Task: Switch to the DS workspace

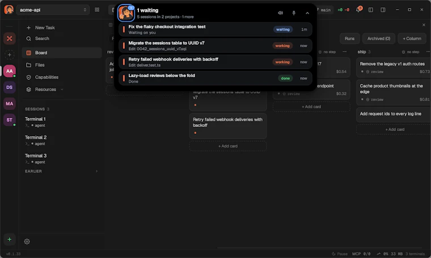Action: (9, 87)
